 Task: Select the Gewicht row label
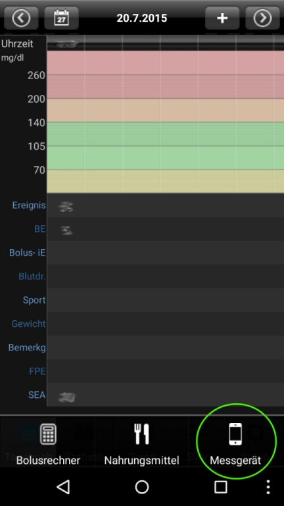click(29, 323)
